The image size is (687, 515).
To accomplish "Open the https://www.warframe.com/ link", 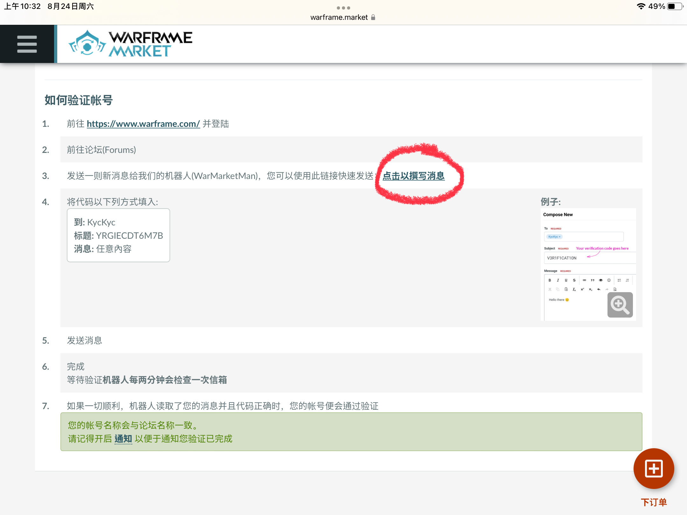I will click(x=143, y=124).
